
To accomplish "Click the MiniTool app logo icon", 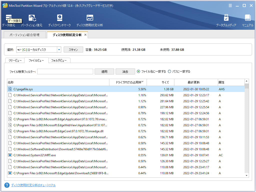I will coord(5,5).
